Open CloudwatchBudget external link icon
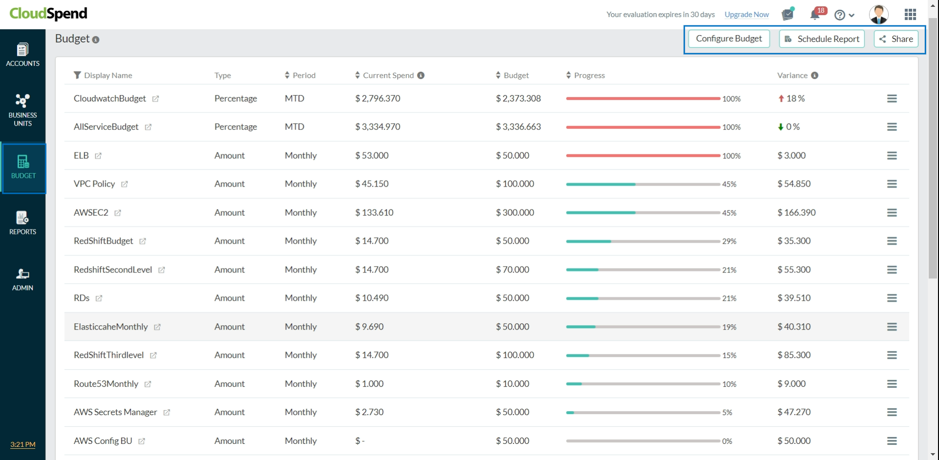939x460 pixels. click(x=156, y=99)
